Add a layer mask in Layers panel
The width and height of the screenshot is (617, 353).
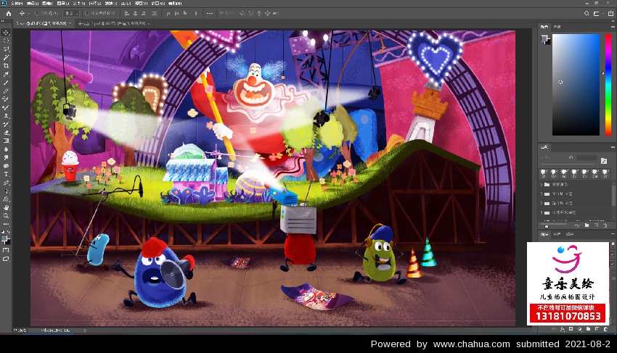(x=571, y=329)
